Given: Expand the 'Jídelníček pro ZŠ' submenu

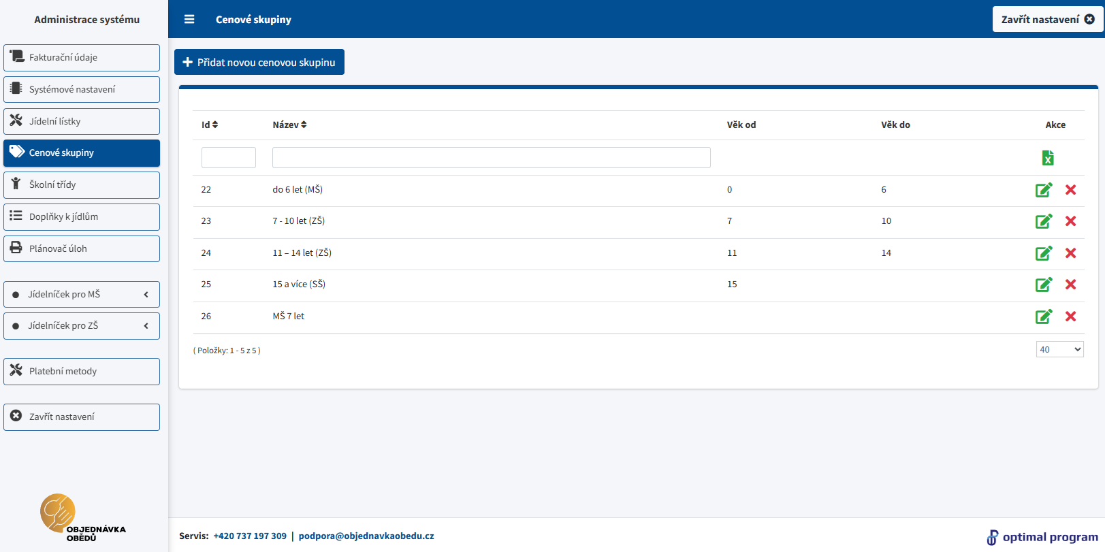Looking at the screenshot, I should click(x=82, y=326).
